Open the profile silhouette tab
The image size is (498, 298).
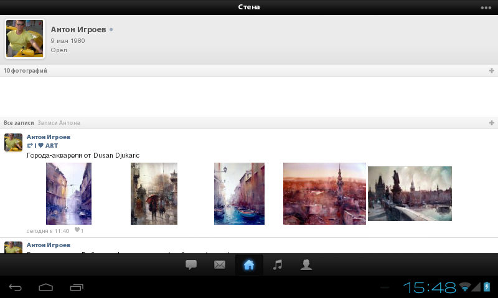[306, 264]
